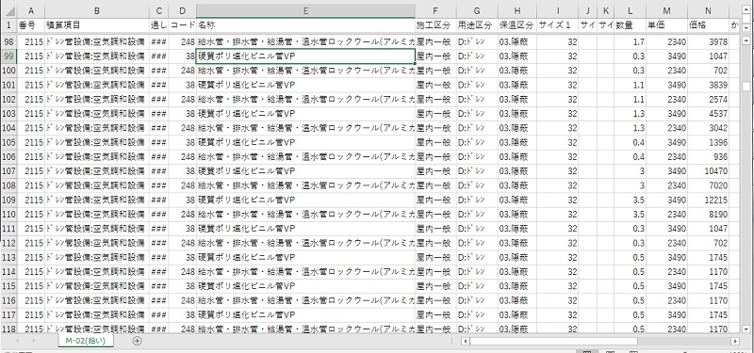Click price cell 3839

pos(709,85)
